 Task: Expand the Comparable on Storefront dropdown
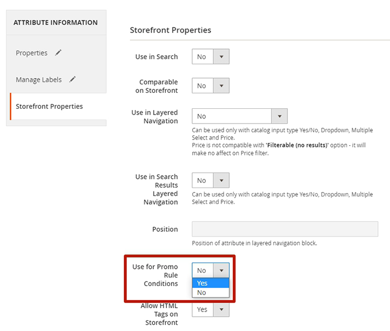click(210, 86)
